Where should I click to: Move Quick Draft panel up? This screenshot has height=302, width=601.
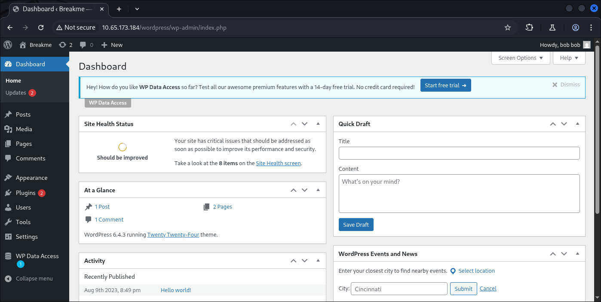[x=553, y=124]
